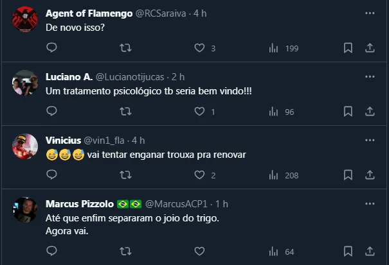Open more options on Marcus Pizzolo's tweet

(x=370, y=204)
